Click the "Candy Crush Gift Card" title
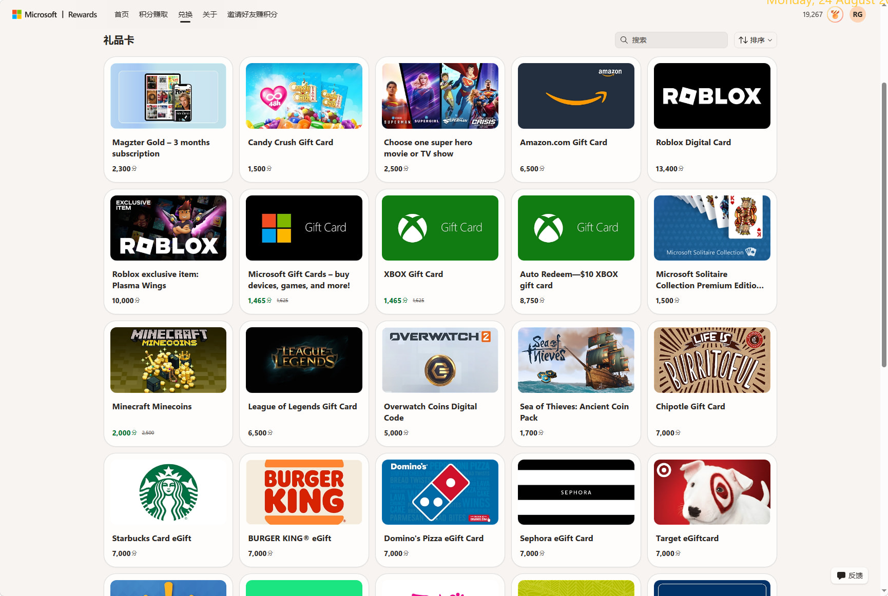888x596 pixels. pos(291,142)
